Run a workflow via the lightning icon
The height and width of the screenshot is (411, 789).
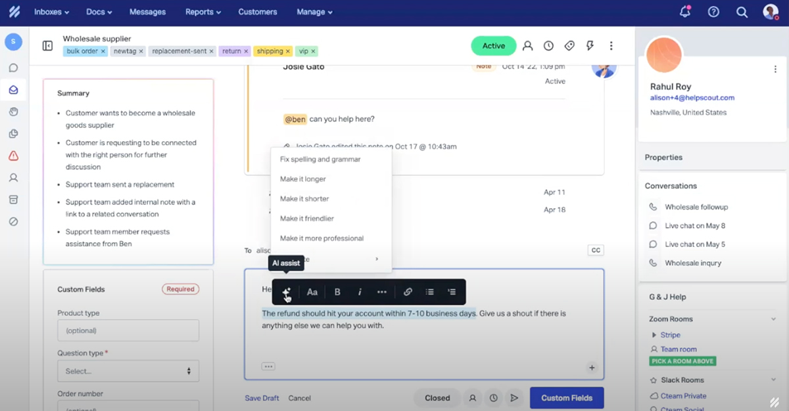pyautogui.click(x=590, y=45)
